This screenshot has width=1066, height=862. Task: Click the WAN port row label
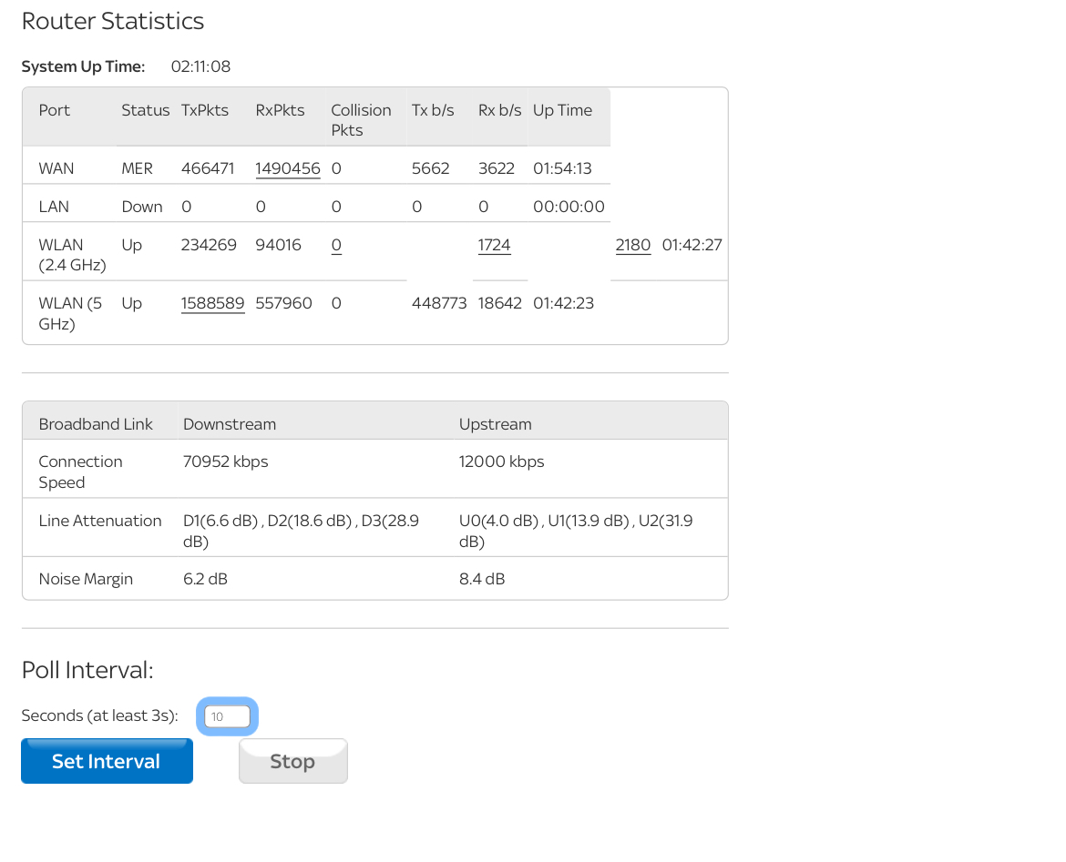(56, 168)
